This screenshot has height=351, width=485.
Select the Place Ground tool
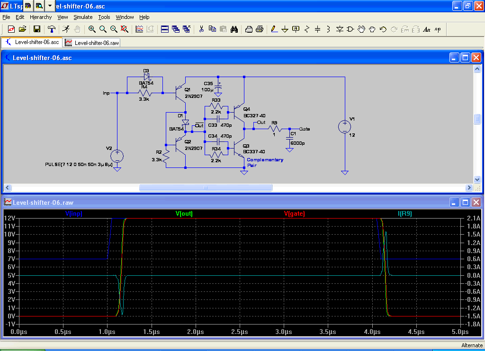285,29
